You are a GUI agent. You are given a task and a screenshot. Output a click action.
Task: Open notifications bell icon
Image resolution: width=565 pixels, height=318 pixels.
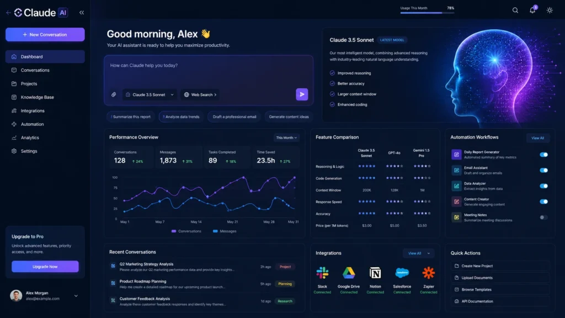pos(532,10)
